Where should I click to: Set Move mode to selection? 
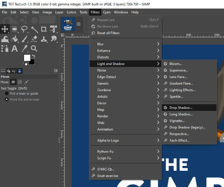(x=20, y=82)
